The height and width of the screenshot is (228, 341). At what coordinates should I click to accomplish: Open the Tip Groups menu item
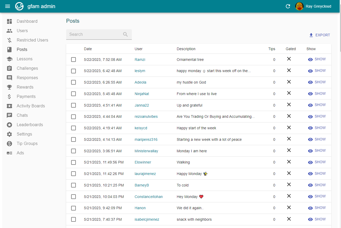click(27, 144)
